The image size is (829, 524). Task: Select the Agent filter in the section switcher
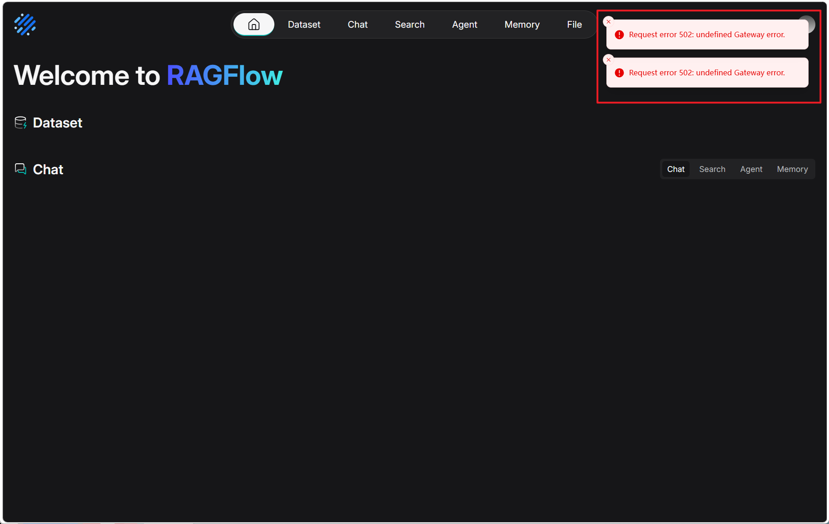click(x=751, y=169)
